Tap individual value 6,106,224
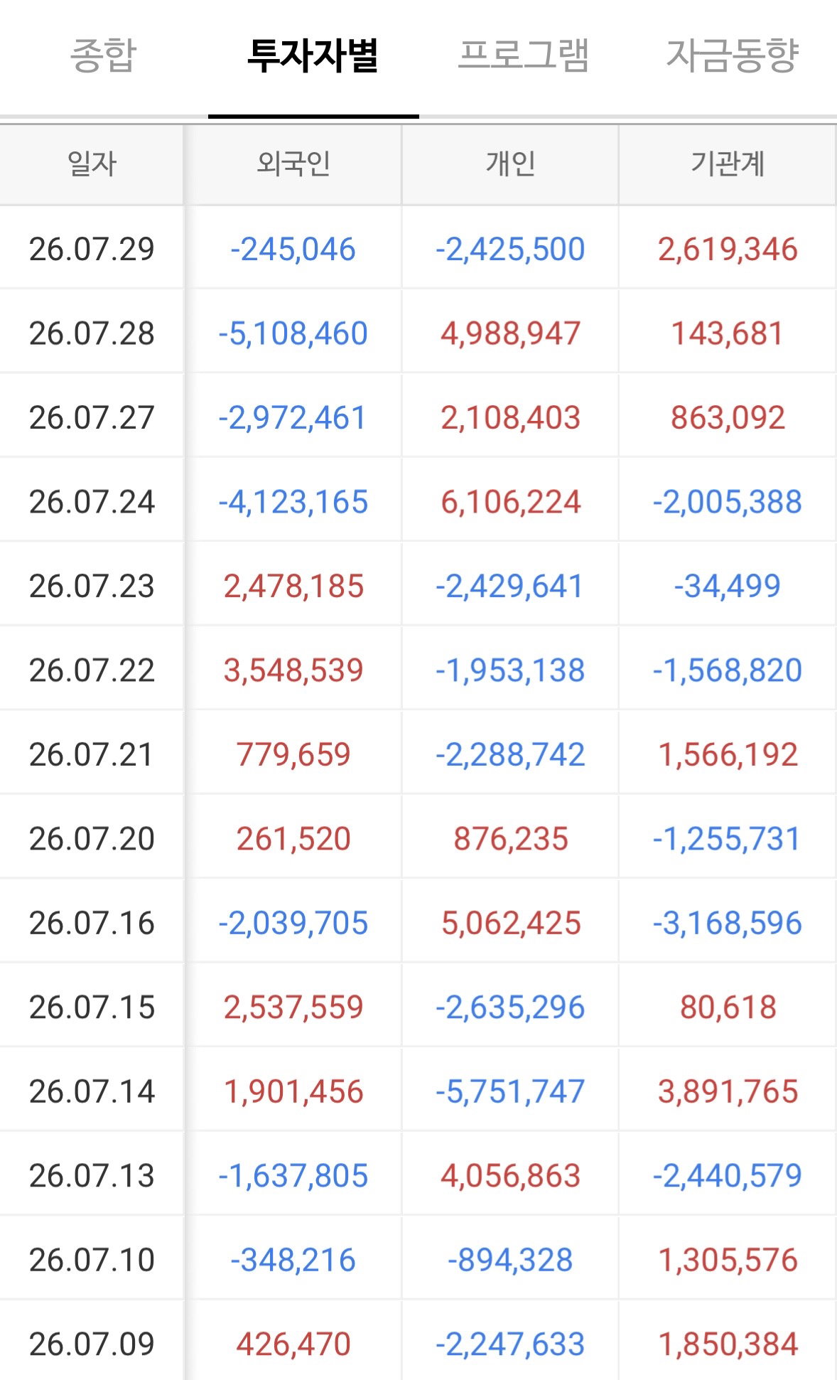The height and width of the screenshot is (1380, 837). point(510,502)
